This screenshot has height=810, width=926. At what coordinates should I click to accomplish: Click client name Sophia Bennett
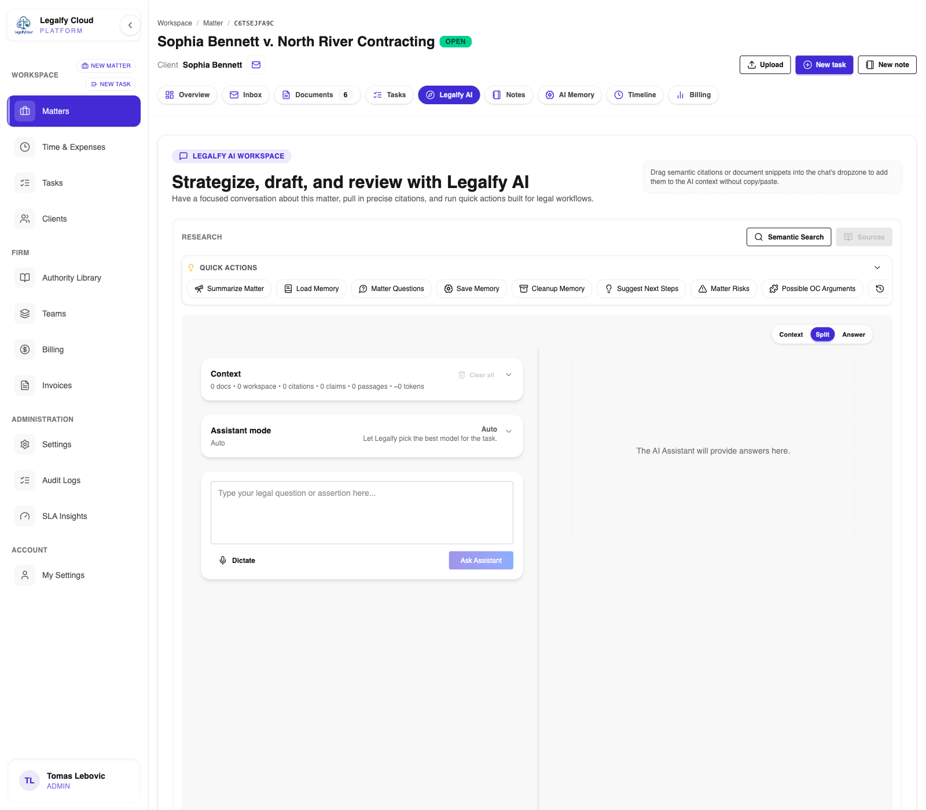click(212, 65)
